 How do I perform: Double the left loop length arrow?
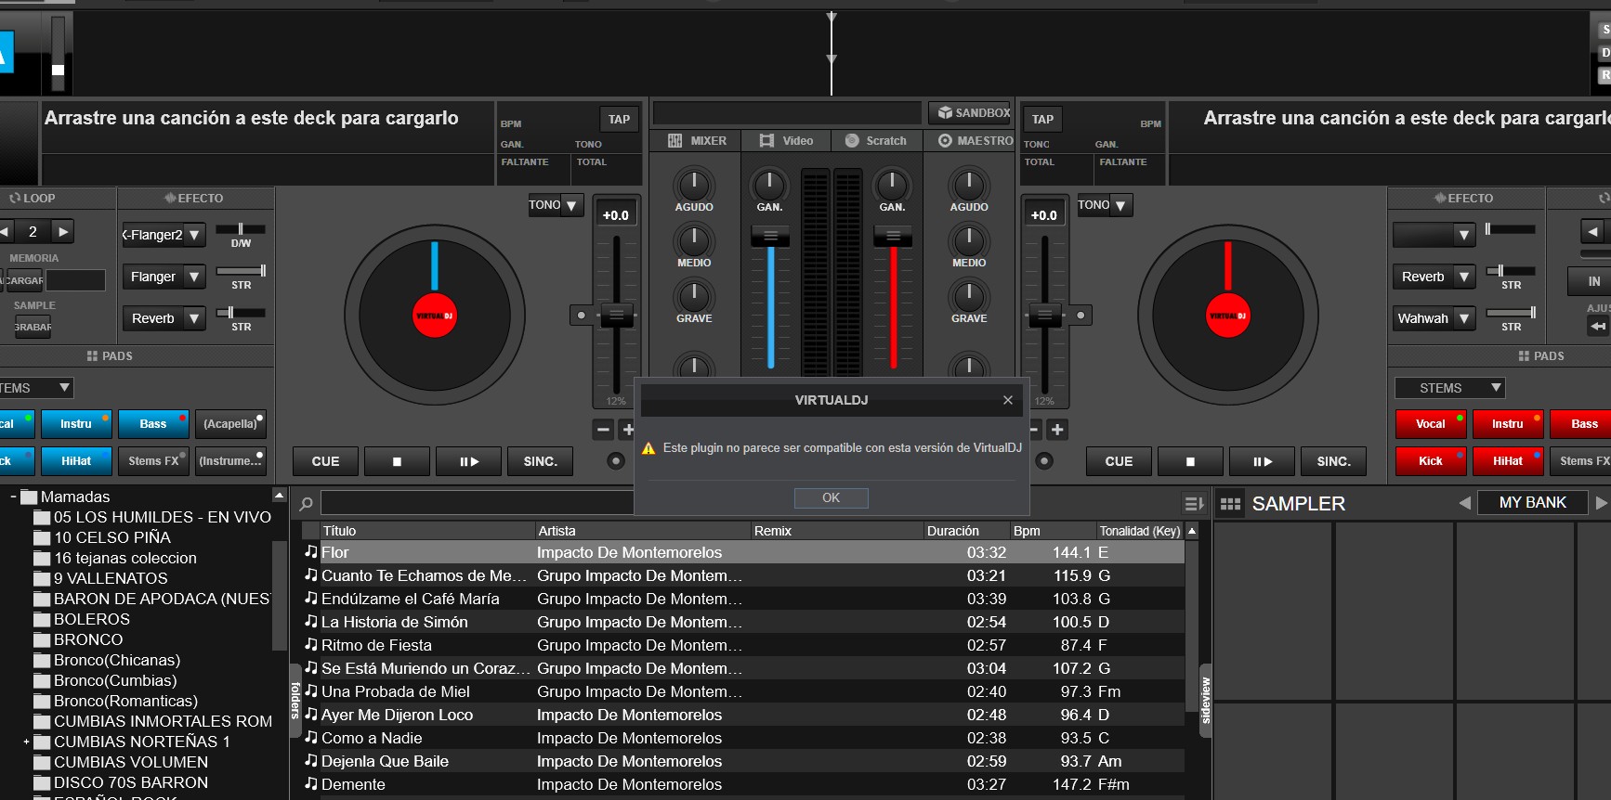point(63,232)
